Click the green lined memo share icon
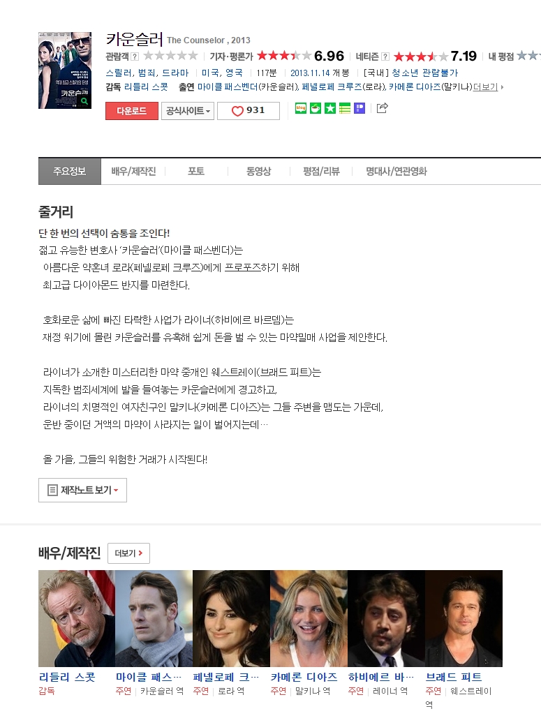Image resolution: width=541 pixels, height=725 pixels. point(345,108)
